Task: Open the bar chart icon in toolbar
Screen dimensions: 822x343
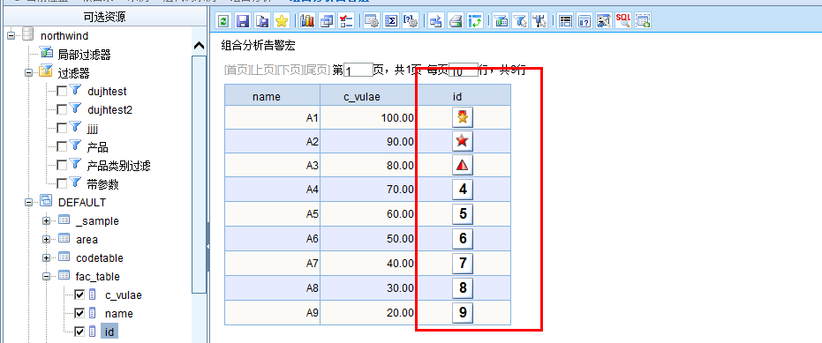Action: pyautogui.click(x=308, y=21)
